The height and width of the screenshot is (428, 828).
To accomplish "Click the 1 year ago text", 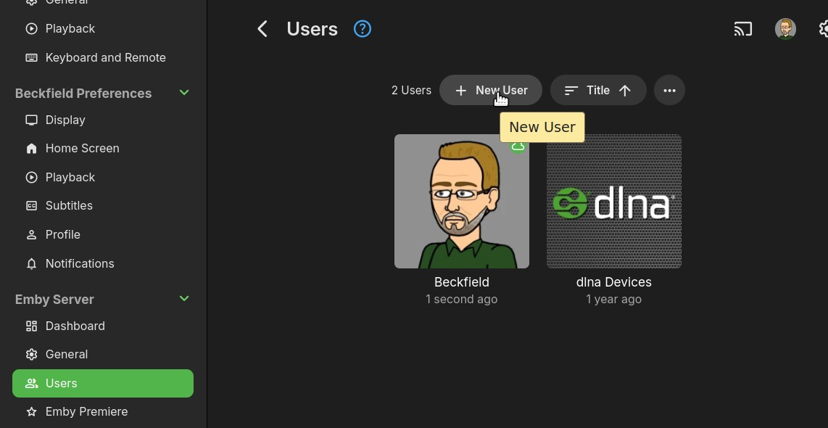I will (x=613, y=299).
